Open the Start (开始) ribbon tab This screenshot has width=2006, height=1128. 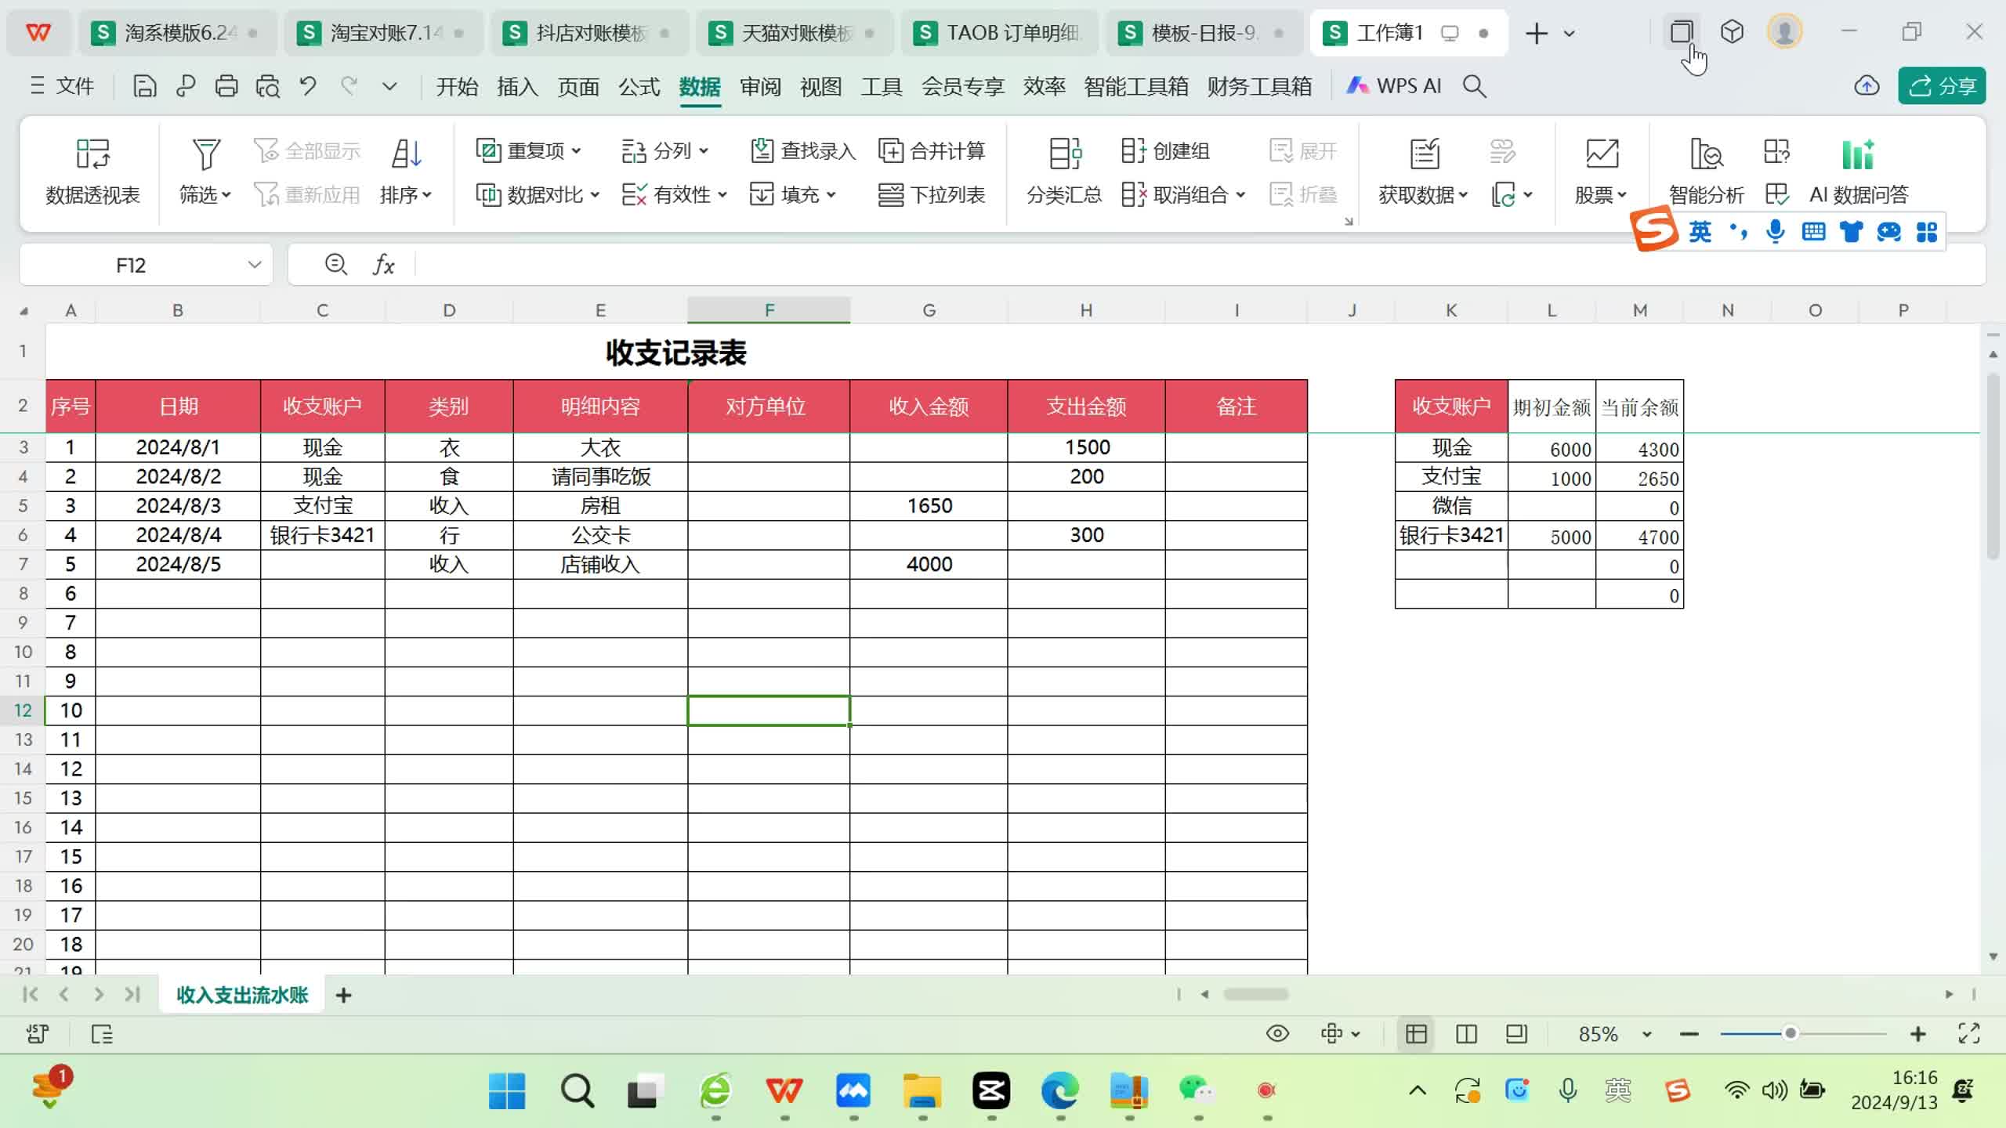tap(457, 86)
